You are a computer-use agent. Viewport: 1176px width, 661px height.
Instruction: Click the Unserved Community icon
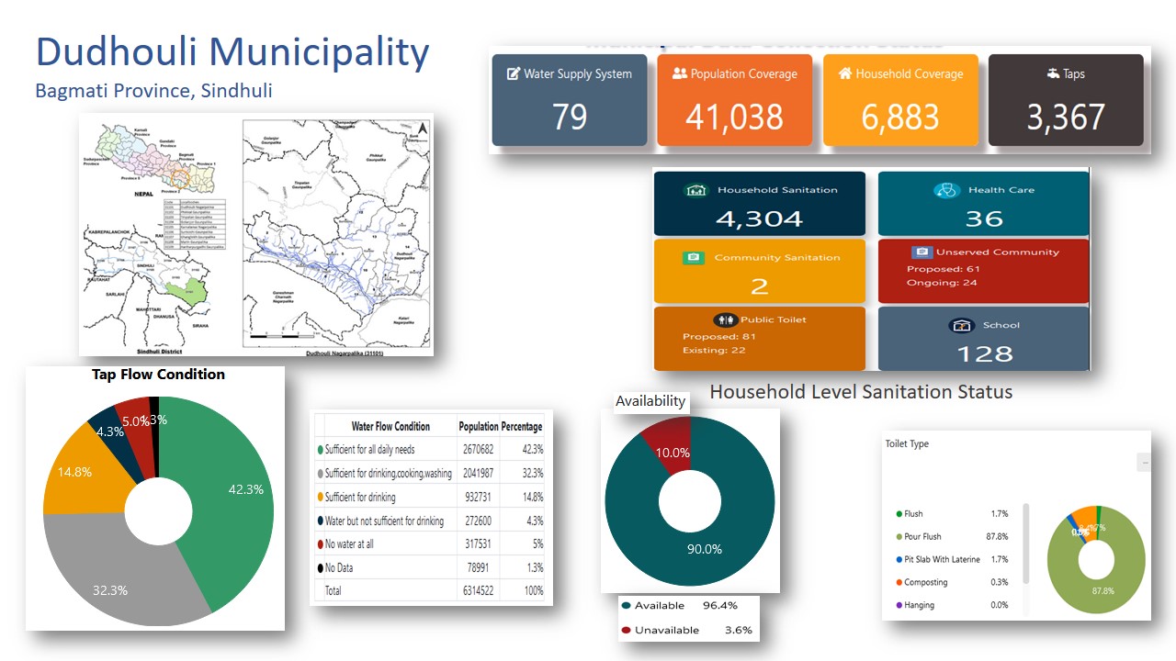point(922,252)
